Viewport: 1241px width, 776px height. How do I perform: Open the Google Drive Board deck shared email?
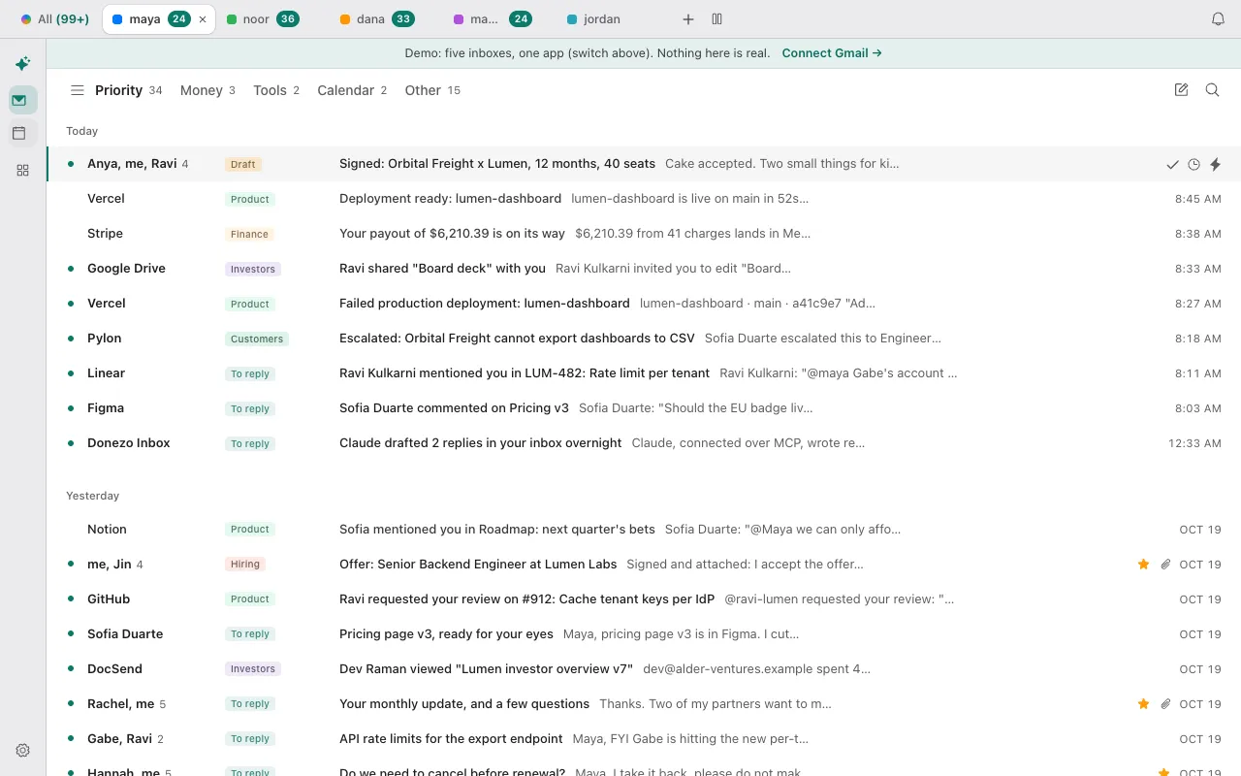coord(644,269)
